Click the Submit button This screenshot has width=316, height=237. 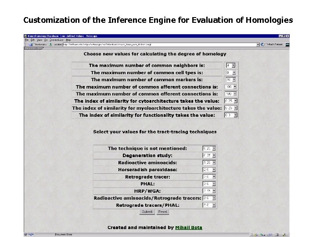coord(147,212)
